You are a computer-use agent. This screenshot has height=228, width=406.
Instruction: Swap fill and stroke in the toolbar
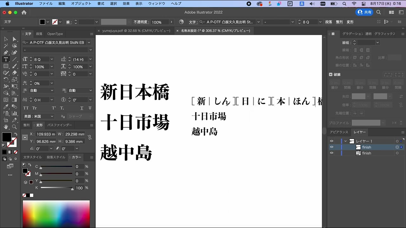pos(16,134)
